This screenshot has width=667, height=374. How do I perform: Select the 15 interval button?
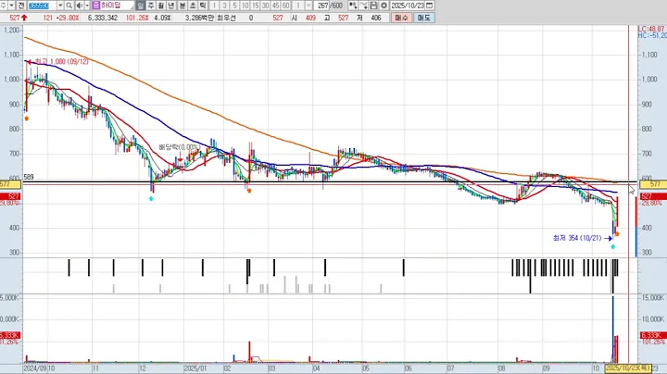[256, 6]
